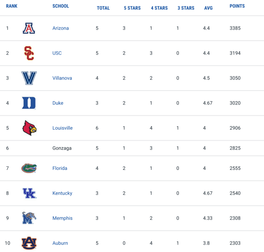264x252 pixels.
Task: Sort by TOTAL column header
Action: coord(103,8)
